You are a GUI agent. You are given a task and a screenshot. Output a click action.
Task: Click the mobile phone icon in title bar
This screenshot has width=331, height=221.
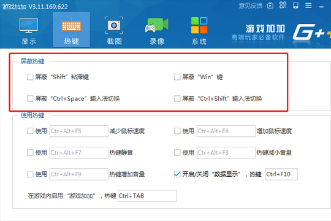click(x=295, y=6)
